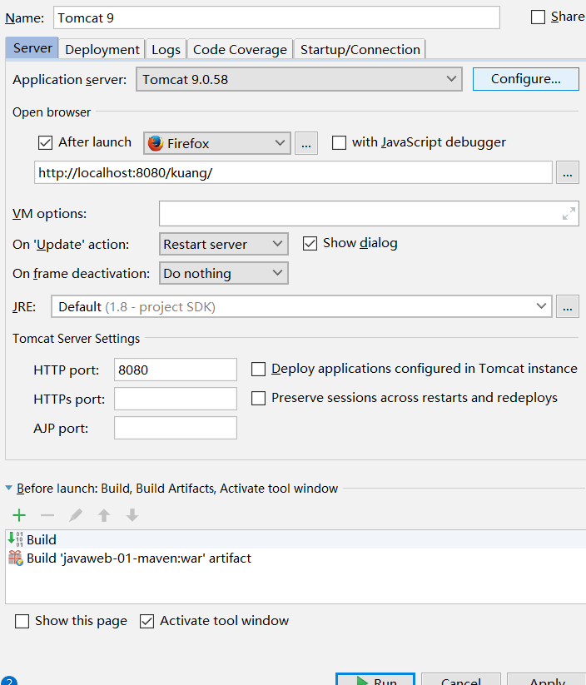Screen dimensions: 586x685
Task: Open On frame deactivation Do nothing dropdown
Action: click(224, 273)
